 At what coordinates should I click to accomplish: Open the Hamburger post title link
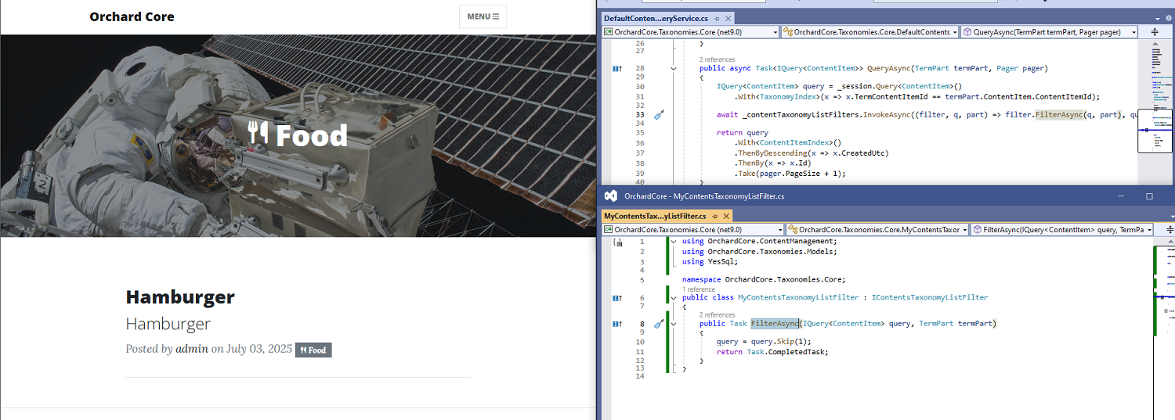coord(180,297)
